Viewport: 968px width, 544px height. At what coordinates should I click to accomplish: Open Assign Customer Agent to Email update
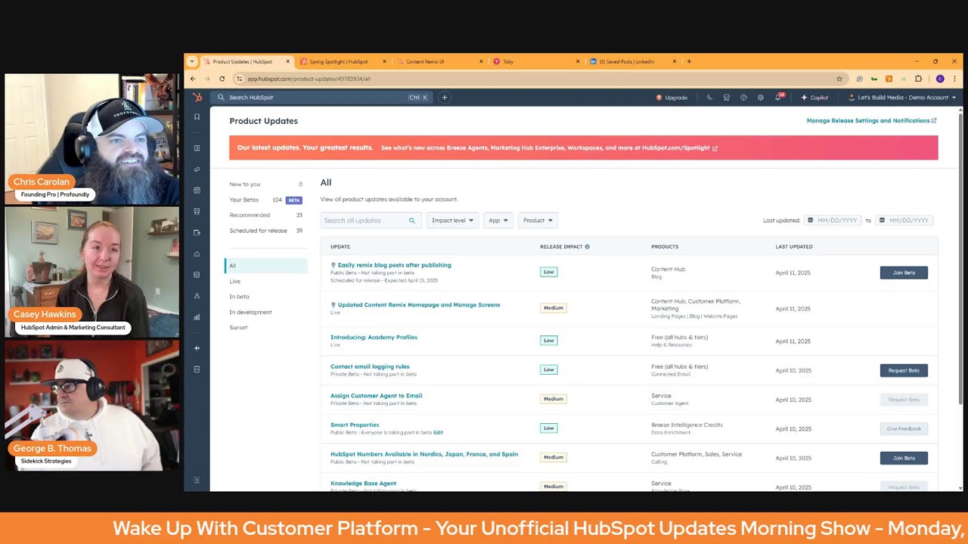click(376, 396)
